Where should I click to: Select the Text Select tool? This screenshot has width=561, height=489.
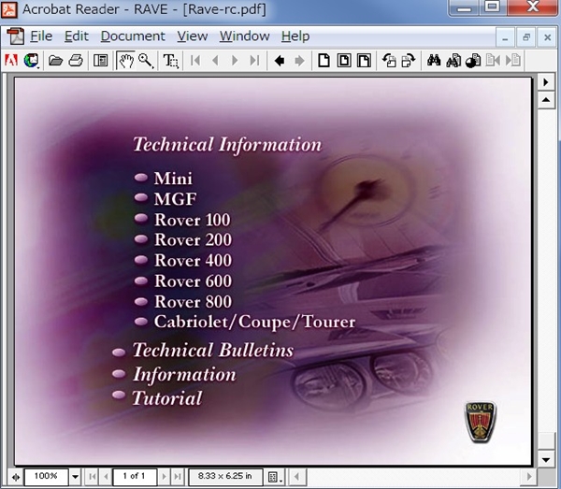coord(171,61)
